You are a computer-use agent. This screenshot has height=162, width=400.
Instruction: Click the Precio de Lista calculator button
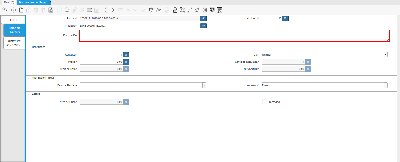coord(126,69)
